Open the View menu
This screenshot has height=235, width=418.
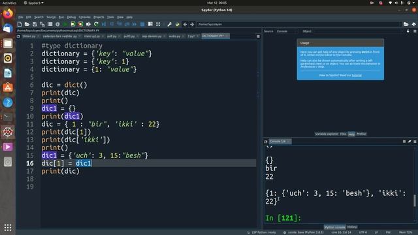pos(120,17)
